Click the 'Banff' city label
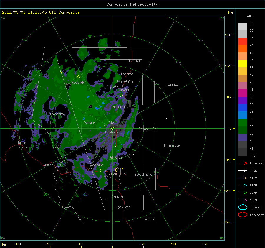The image size is (265, 248). pyautogui.click(x=49, y=164)
